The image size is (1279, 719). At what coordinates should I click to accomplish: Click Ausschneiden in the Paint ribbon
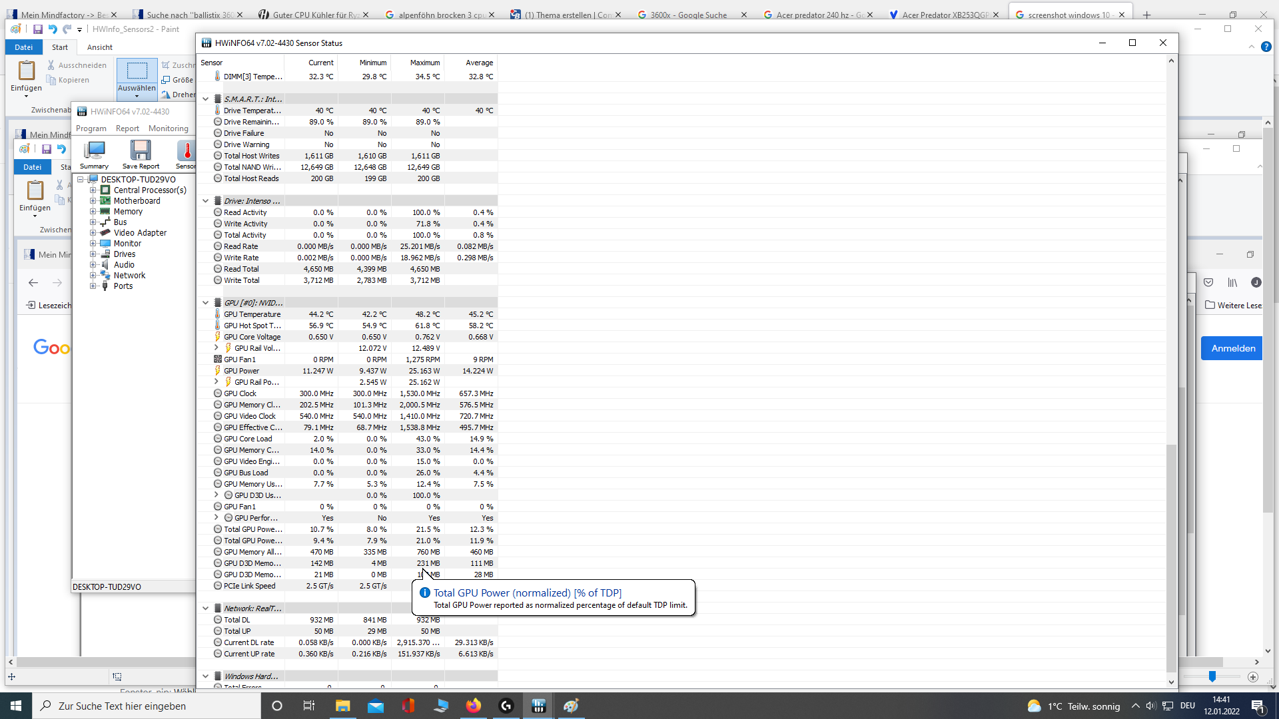click(77, 65)
